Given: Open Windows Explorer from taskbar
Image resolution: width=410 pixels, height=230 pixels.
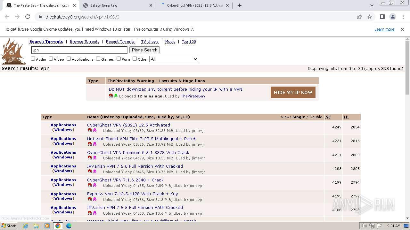Looking at the screenshot, I should click(36, 226).
